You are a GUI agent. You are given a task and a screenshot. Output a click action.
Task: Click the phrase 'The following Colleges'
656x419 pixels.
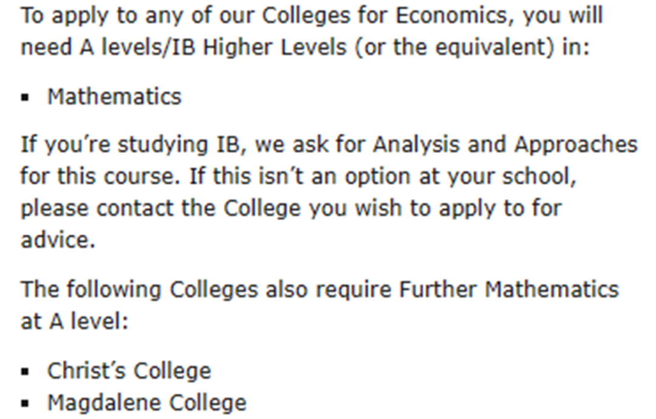click(139, 290)
